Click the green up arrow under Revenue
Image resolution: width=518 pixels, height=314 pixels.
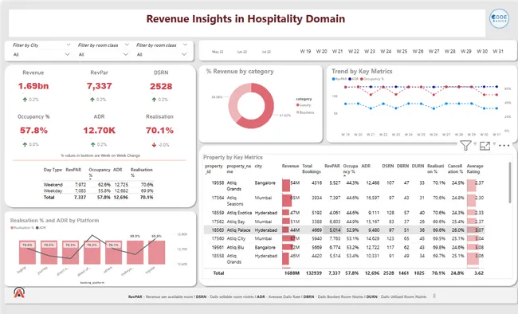pos(25,100)
